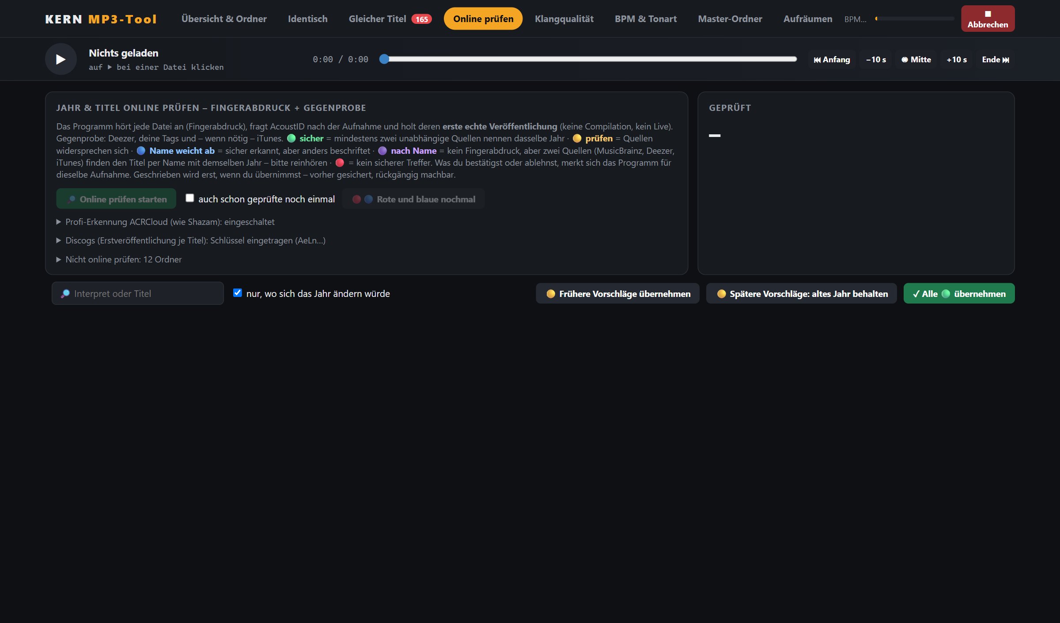The image size is (1060, 623).
Task: Switch to the Klangqualität tab
Action: click(564, 19)
